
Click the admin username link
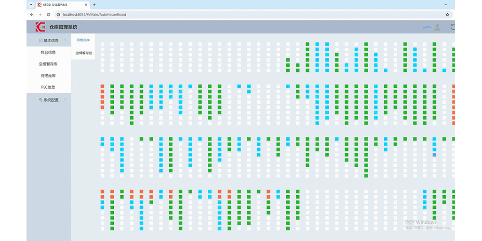pyautogui.click(x=427, y=27)
